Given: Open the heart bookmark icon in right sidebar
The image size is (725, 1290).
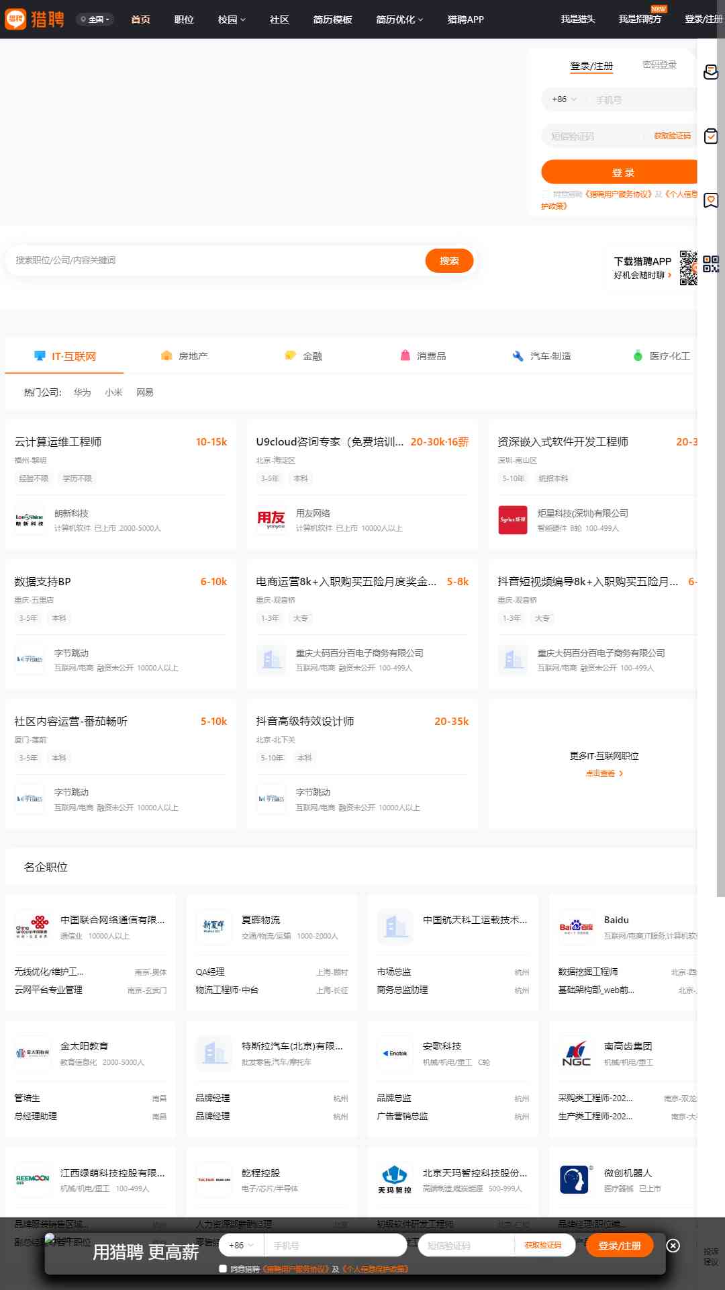Looking at the screenshot, I should pos(711,200).
